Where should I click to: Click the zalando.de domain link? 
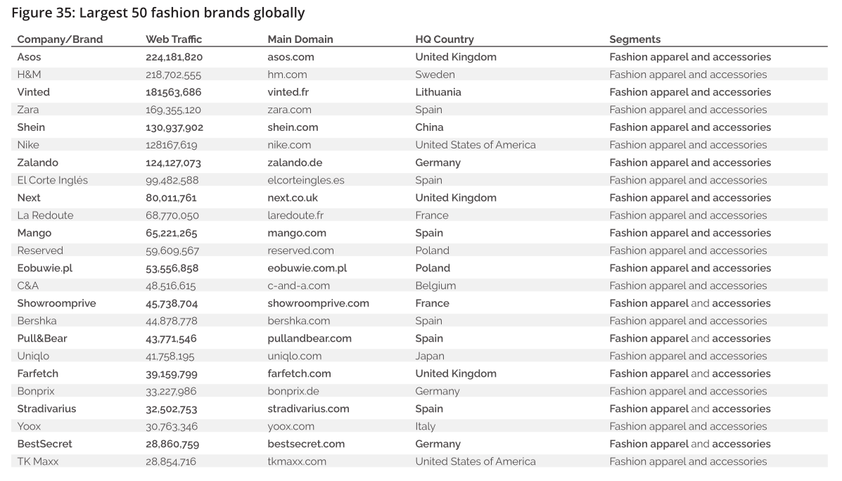pyautogui.click(x=295, y=162)
